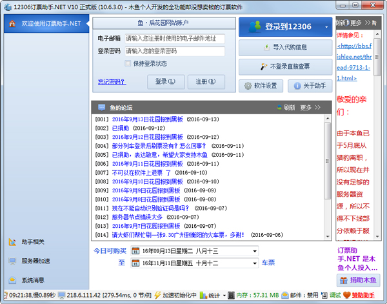The width and height of the screenshot is (387, 304).
Task: Click the heart icon for 赞助助手
Action: click(347, 295)
